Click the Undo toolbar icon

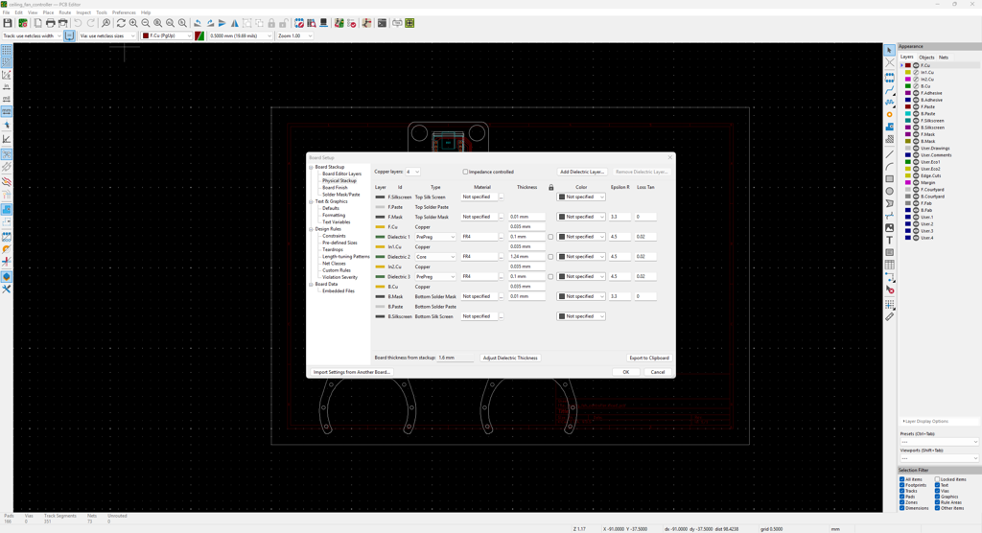click(x=78, y=23)
